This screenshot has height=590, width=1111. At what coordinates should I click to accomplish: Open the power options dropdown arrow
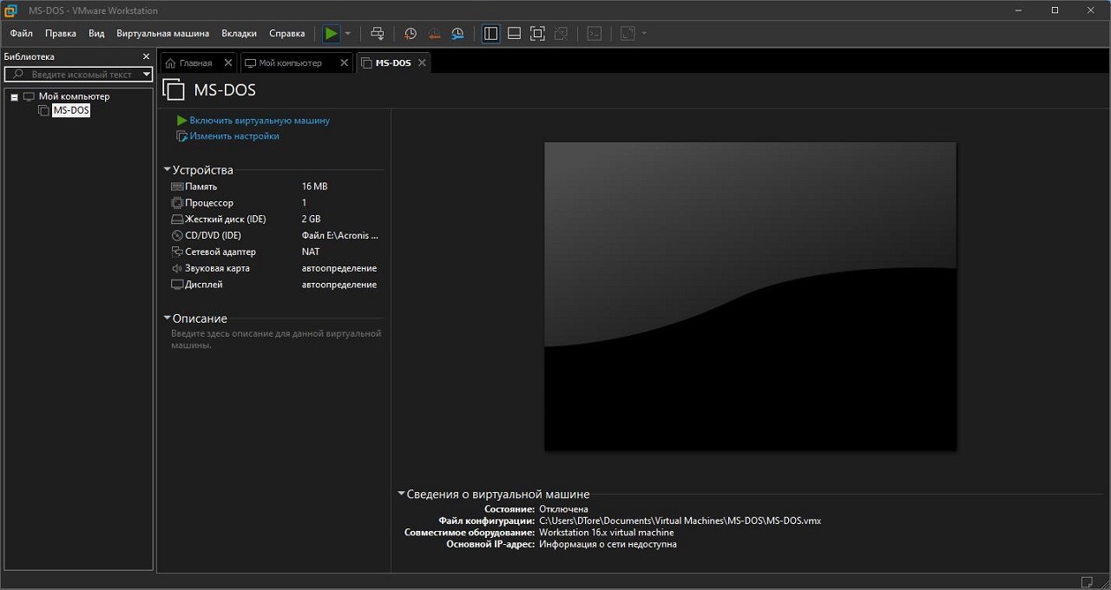pos(348,34)
